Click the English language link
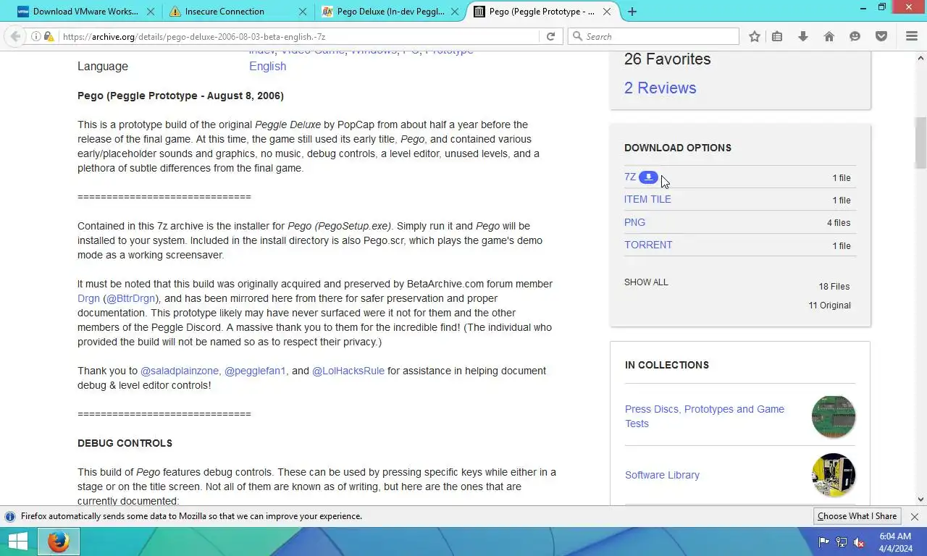927x556 pixels. click(x=267, y=66)
